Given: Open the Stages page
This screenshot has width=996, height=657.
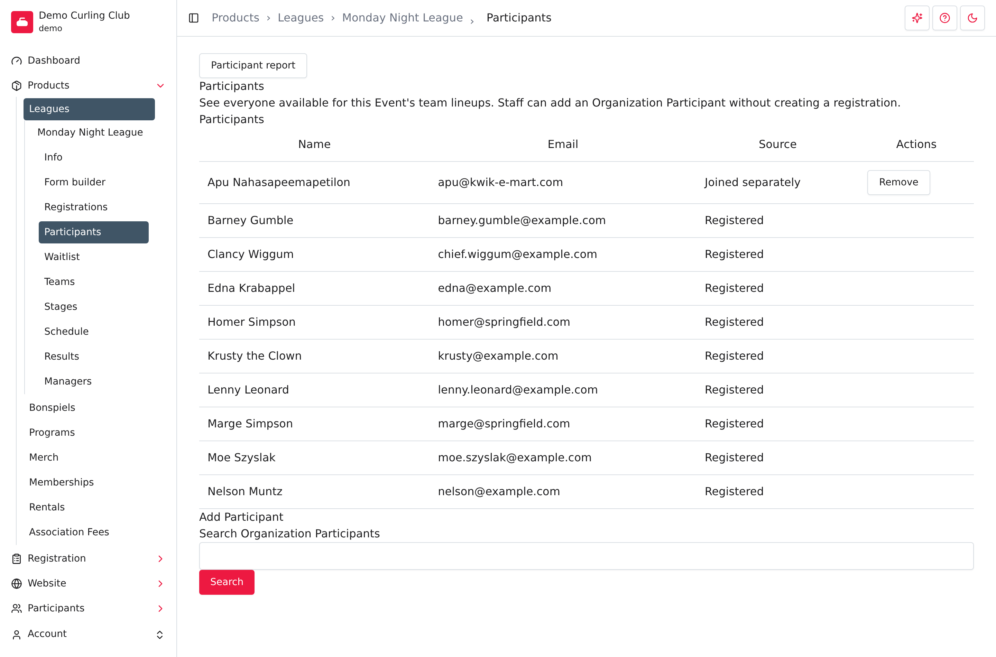Looking at the screenshot, I should (61, 307).
